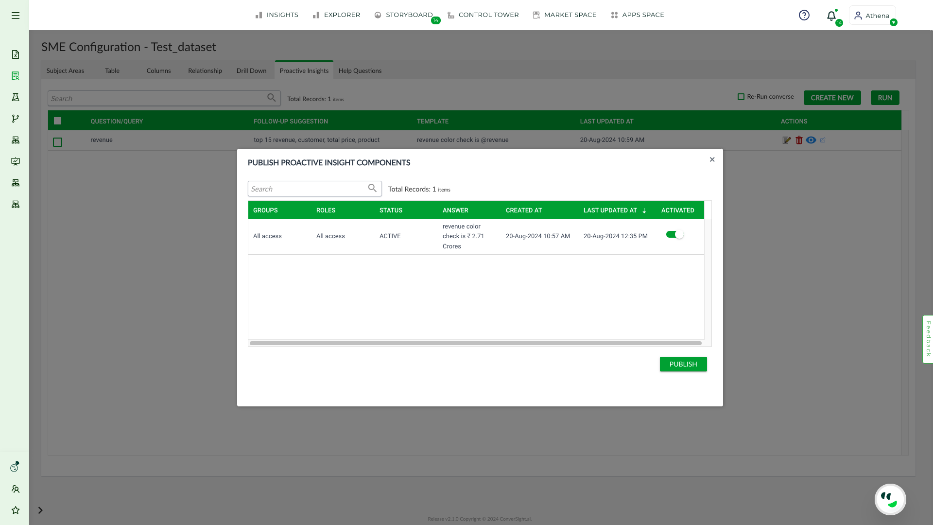Click the blue eye view icon
Image resolution: width=933 pixels, height=525 pixels.
[811, 140]
